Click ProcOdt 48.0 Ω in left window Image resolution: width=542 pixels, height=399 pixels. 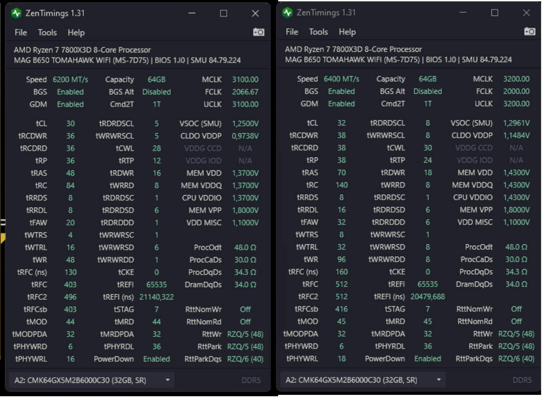pos(245,247)
